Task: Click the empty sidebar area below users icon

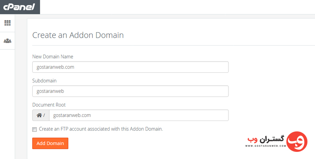Action: [8, 104]
